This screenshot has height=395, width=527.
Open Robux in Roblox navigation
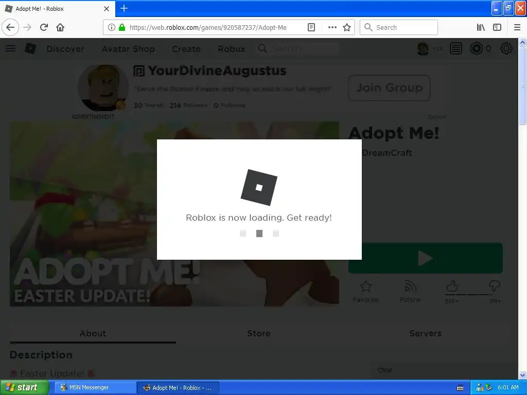tap(231, 49)
